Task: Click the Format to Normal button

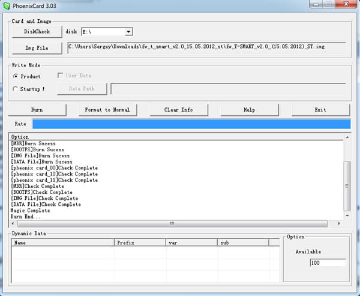Action: (107, 110)
